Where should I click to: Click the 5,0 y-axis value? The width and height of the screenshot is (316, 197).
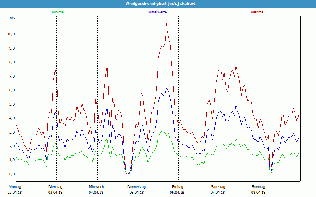click(12, 104)
